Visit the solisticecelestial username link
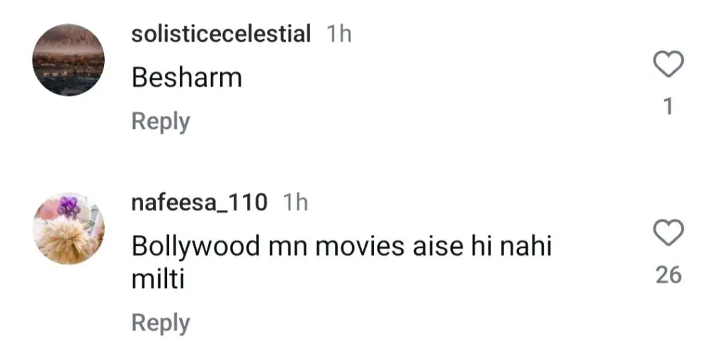The height and width of the screenshot is (352, 725). (221, 34)
